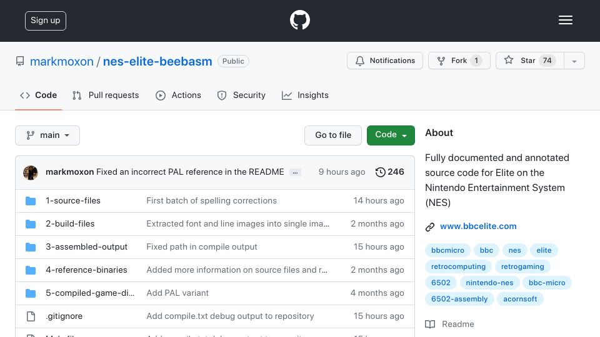Fork the repository

[x=459, y=61]
